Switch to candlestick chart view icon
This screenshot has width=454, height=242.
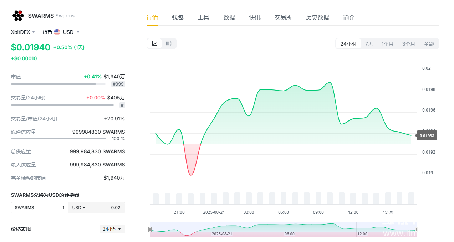coord(169,43)
